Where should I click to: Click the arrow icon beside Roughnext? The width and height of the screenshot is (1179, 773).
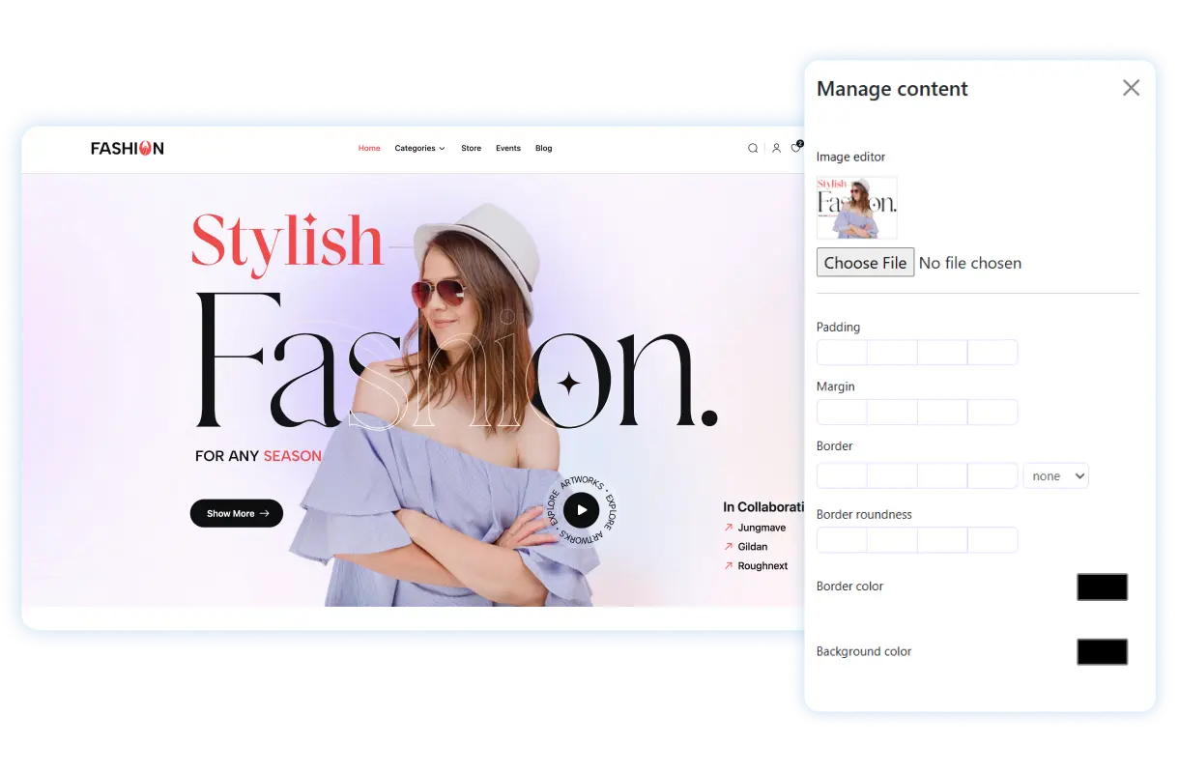729,566
